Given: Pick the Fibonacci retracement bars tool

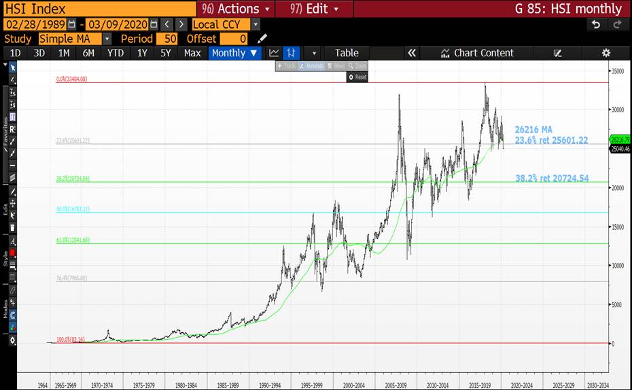Looking at the screenshot, I should pos(12,117).
